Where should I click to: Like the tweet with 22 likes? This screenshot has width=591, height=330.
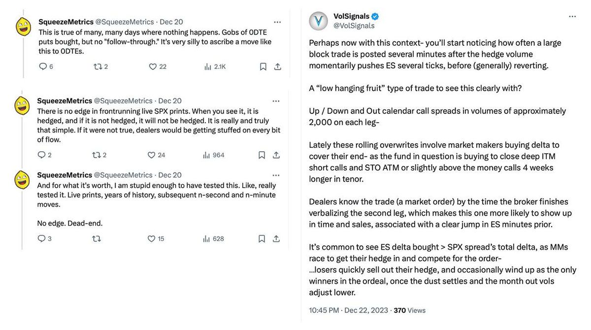[x=153, y=66]
